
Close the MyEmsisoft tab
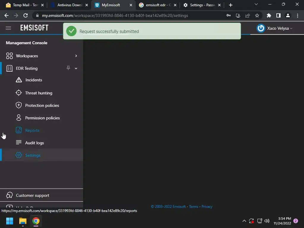tap(131, 5)
